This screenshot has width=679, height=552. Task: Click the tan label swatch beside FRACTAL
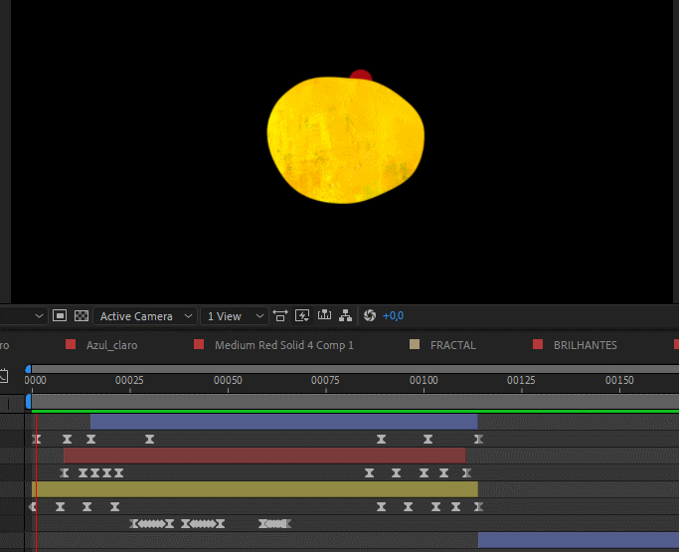point(415,344)
